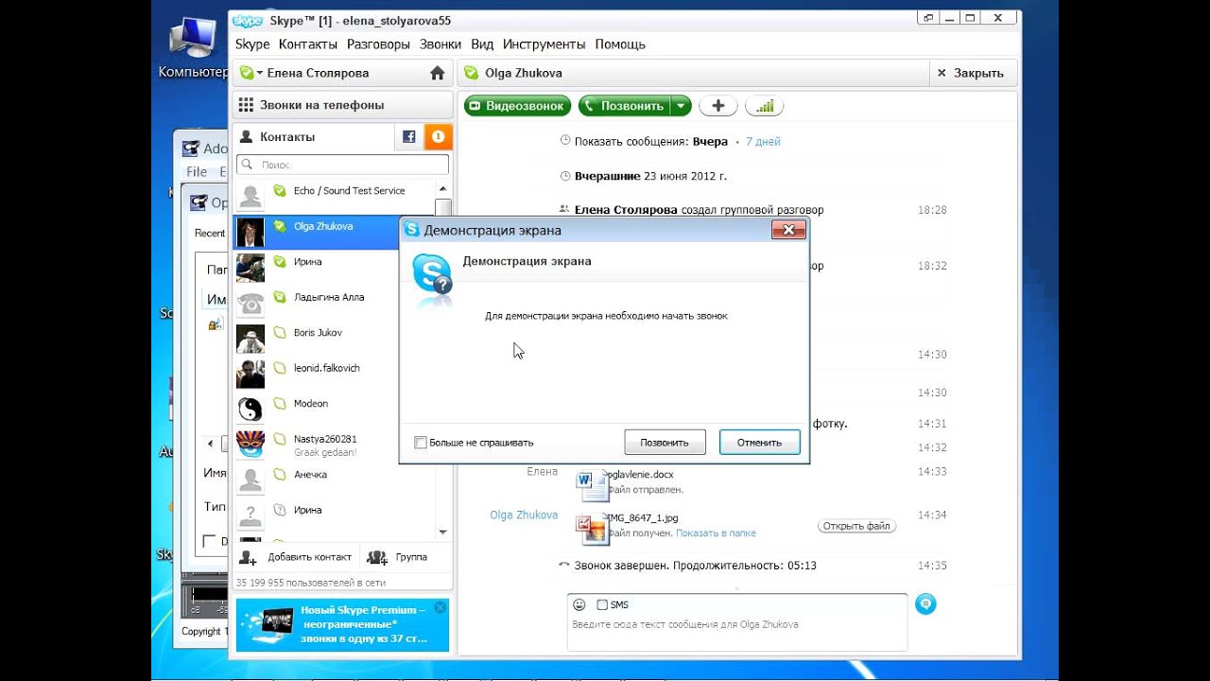The height and width of the screenshot is (681, 1210).
Task: Open the emoticon picker smiley
Action: coord(578,604)
